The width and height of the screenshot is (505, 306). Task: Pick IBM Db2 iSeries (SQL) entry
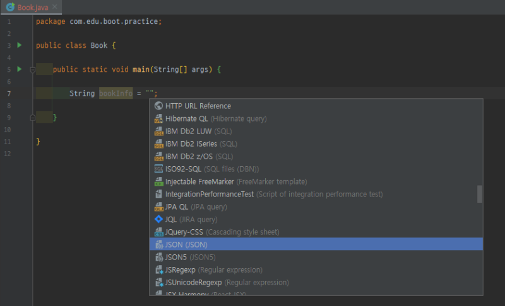pos(316,144)
